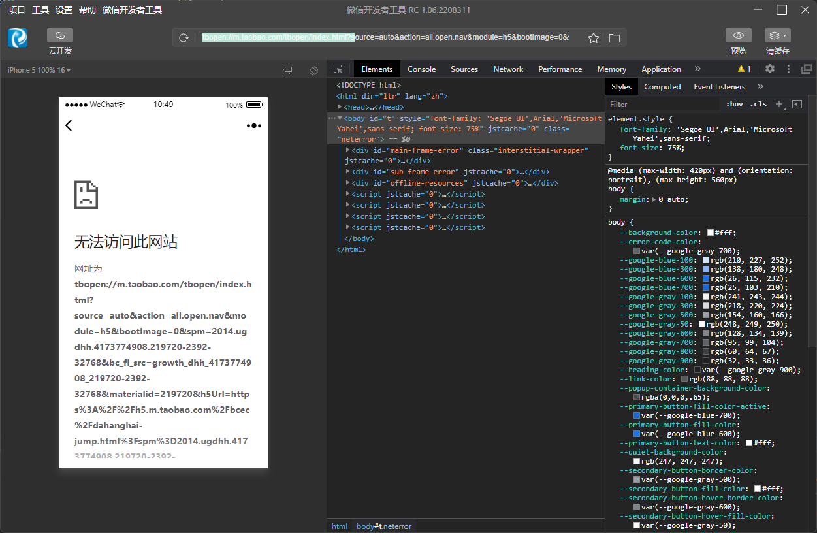
Task: Open --google-blue-100 color swatch
Action: pos(707,260)
